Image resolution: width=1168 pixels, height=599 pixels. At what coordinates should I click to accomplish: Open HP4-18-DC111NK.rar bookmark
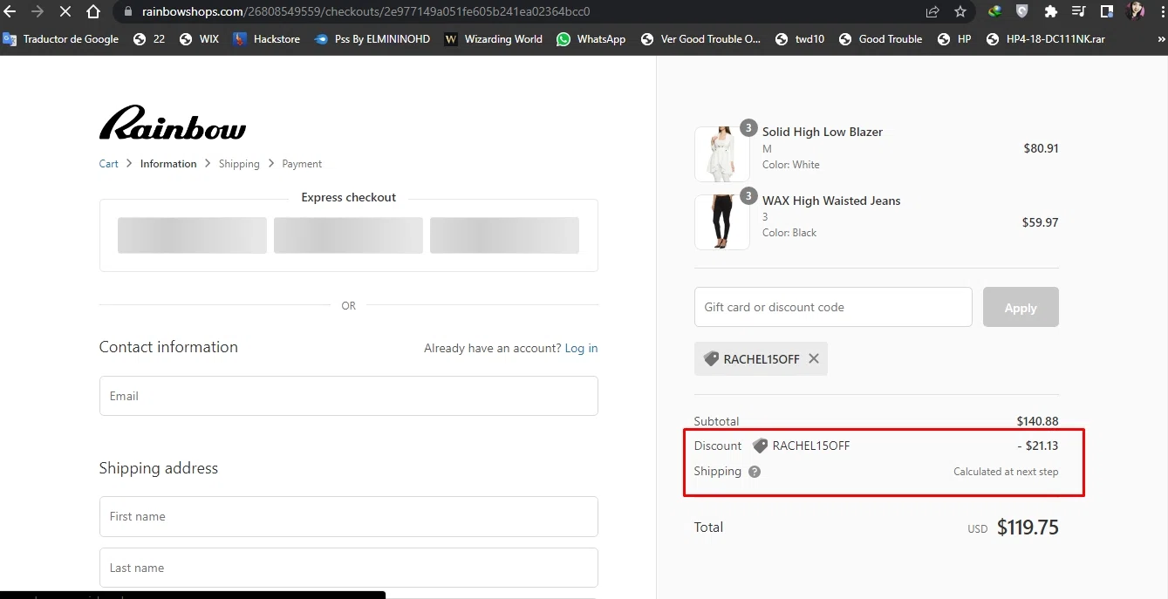pyautogui.click(x=1045, y=39)
